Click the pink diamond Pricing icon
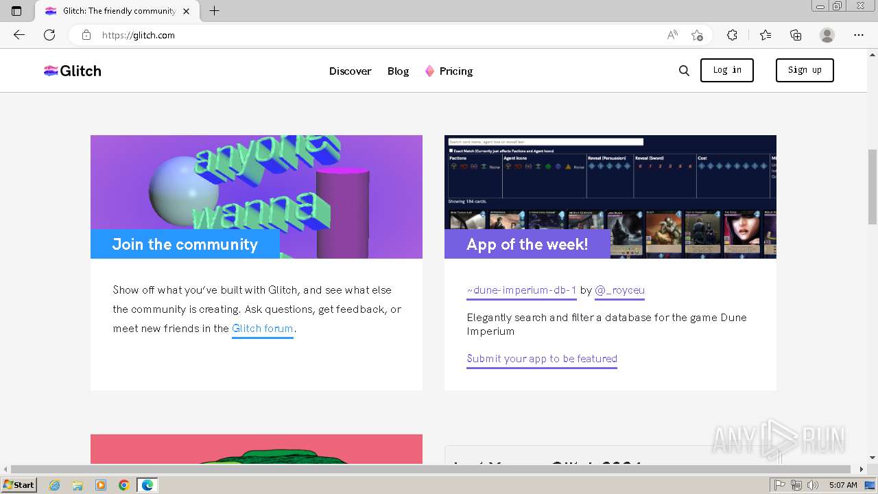This screenshot has height=494, width=878. [x=429, y=71]
